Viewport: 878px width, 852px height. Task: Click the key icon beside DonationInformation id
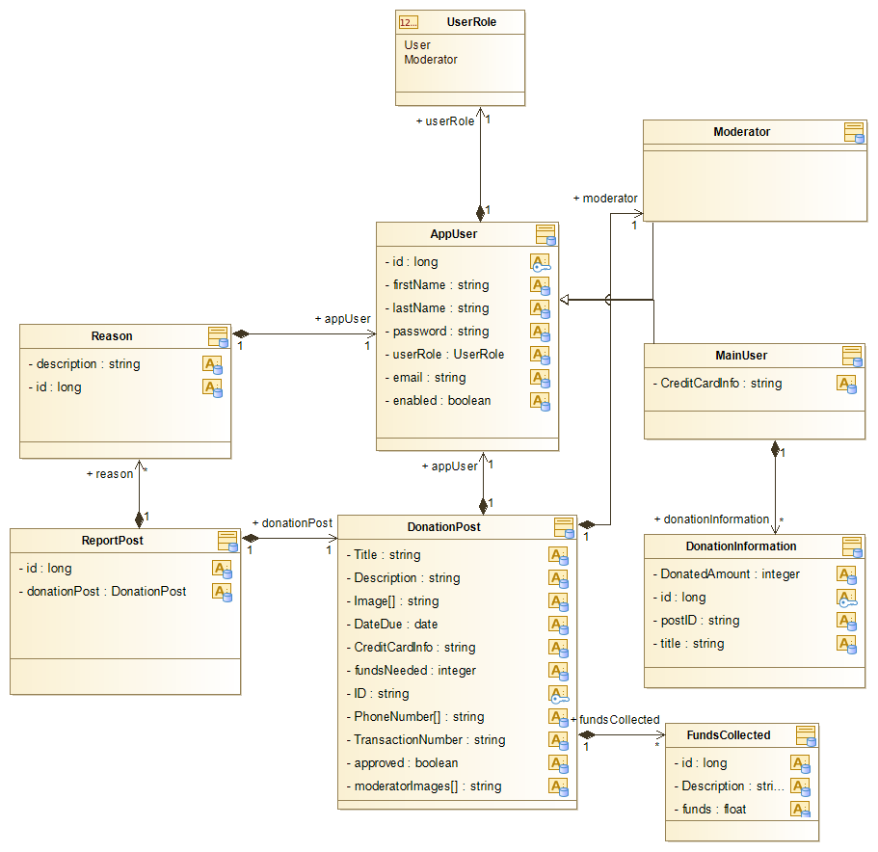[846, 598]
